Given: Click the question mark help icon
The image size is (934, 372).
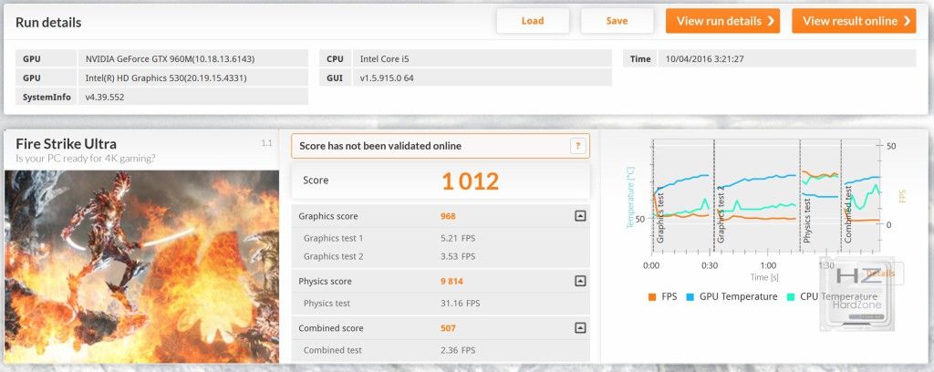Looking at the screenshot, I should [577, 146].
